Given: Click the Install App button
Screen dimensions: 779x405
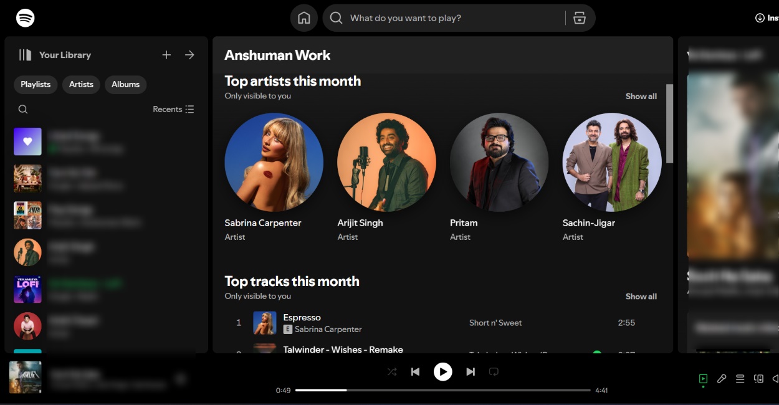Looking at the screenshot, I should point(768,17).
